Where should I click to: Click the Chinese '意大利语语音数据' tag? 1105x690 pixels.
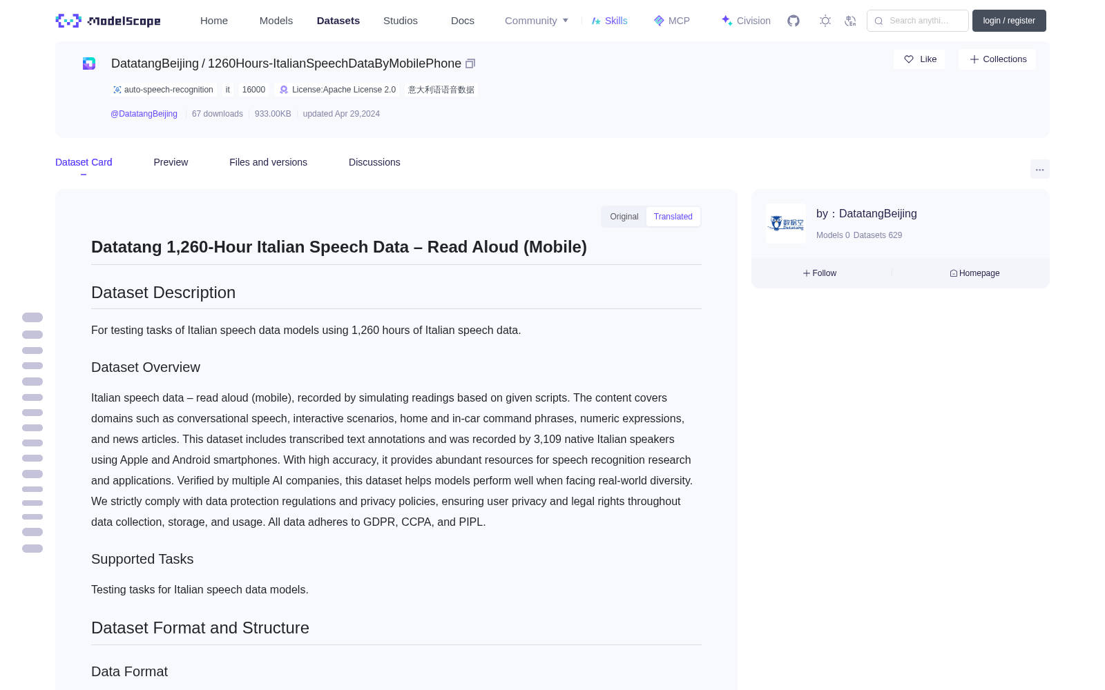(441, 90)
